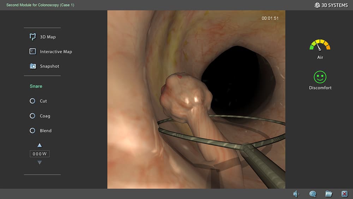353x199 pixels.
Task: Open the folder icon in bottom bar
Action: 329,194
